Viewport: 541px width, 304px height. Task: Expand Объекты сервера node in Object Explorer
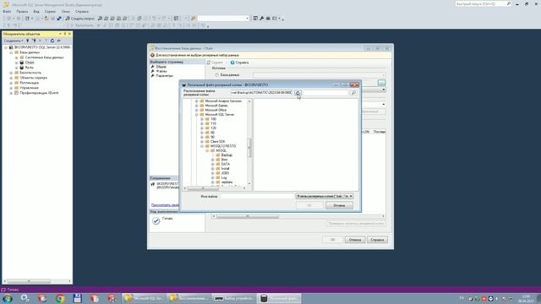[11, 78]
